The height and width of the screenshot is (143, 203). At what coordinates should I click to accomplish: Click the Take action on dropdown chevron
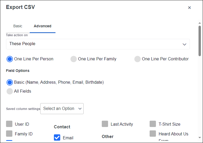(184, 44)
